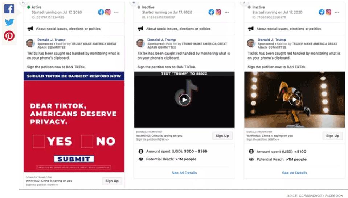Play the TikTok logo video
Image resolution: width=348 pixels, height=198 pixels.
point(184,100)
